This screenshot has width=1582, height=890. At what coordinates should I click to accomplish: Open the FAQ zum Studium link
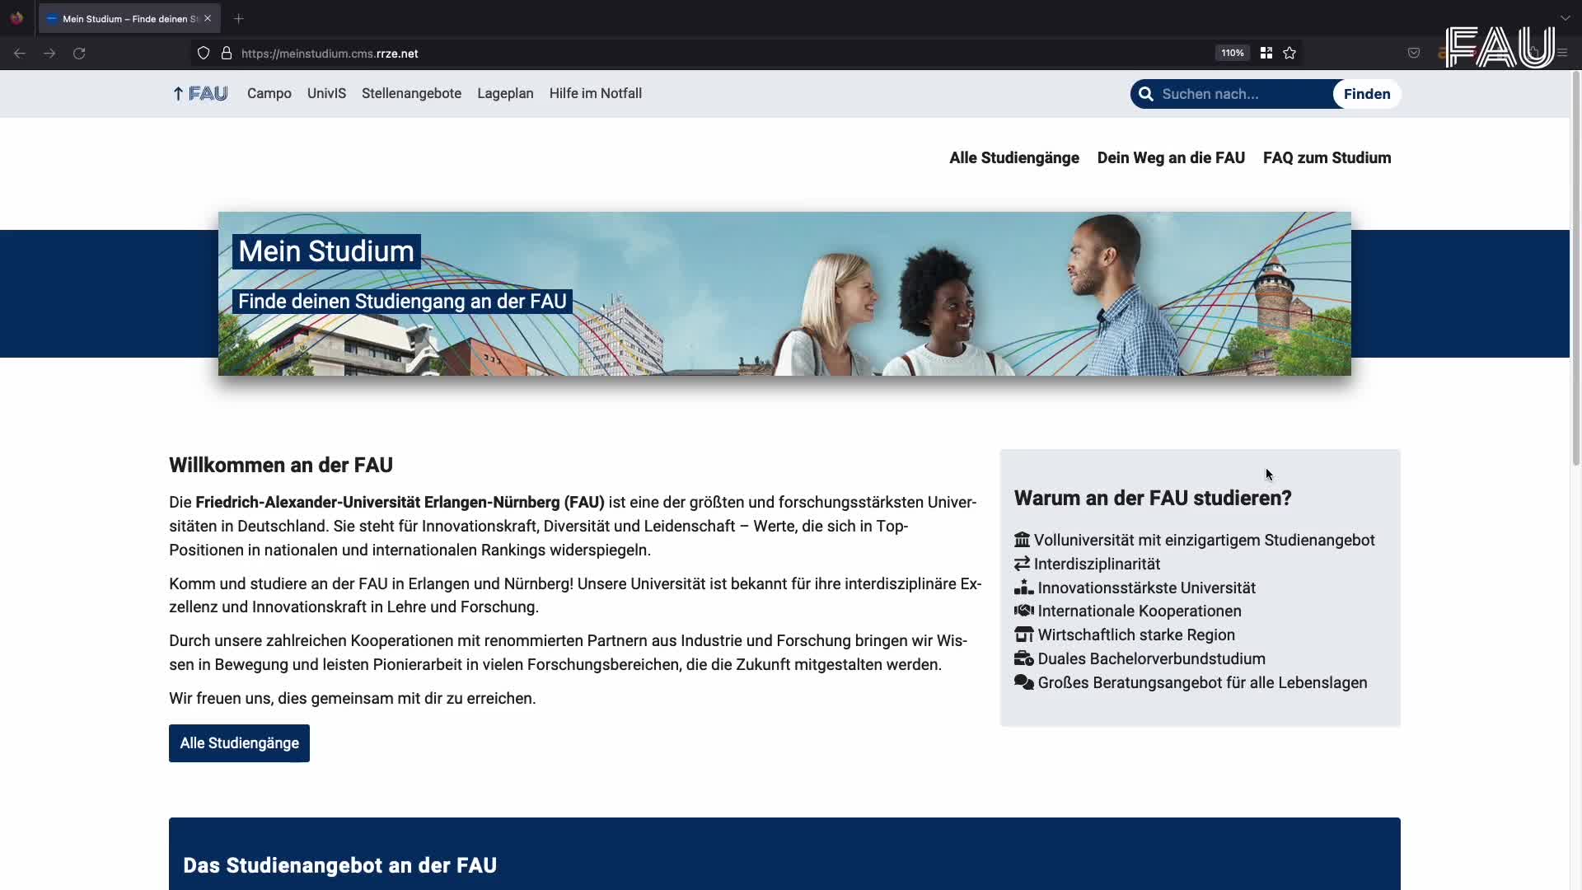[1327, 157]
